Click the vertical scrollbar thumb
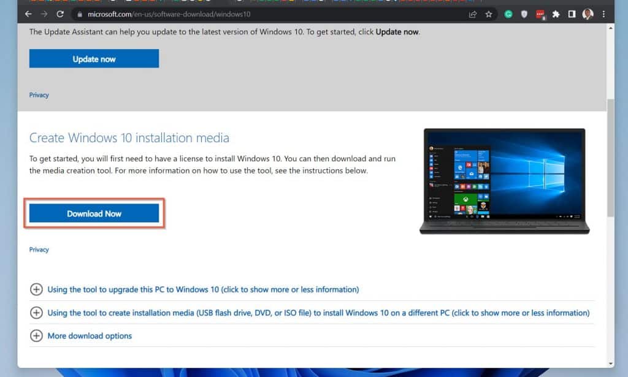The width and height of the screenshot is (628, 377). (x=610, y=158)
